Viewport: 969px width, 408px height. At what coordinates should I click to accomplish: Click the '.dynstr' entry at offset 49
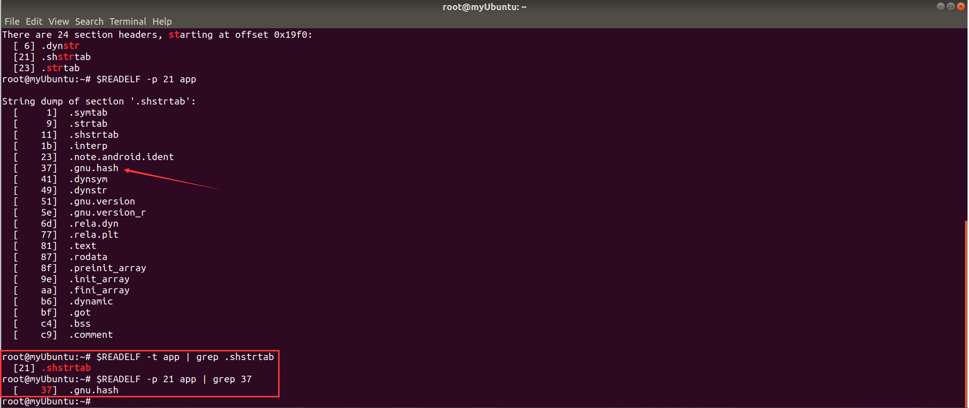[88, 190]
